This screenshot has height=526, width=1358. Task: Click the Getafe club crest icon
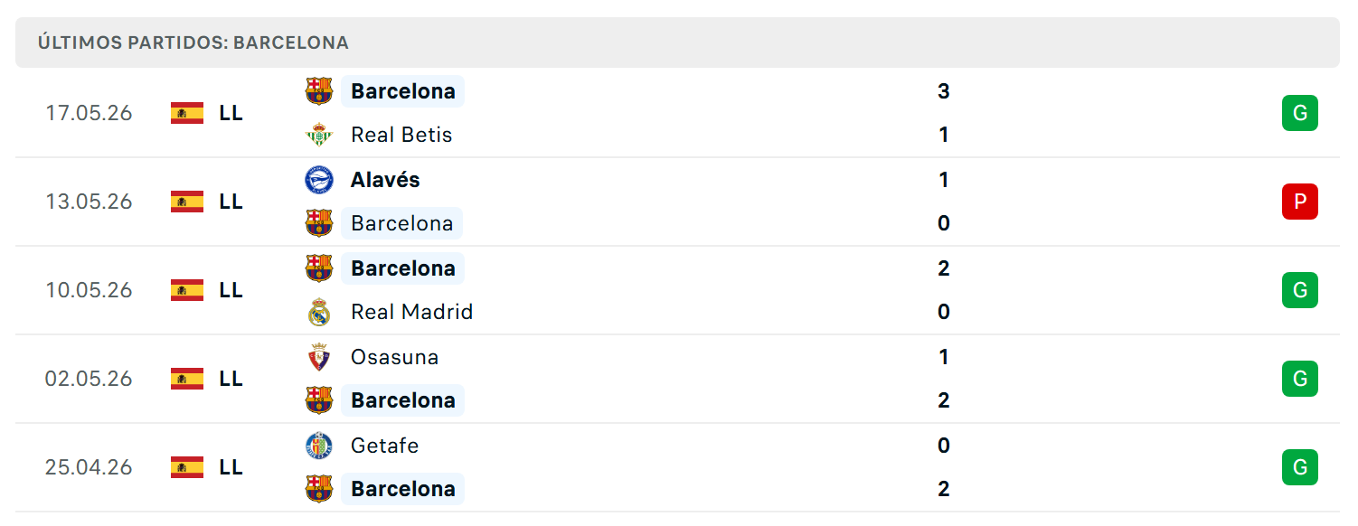tap(319, 446)
